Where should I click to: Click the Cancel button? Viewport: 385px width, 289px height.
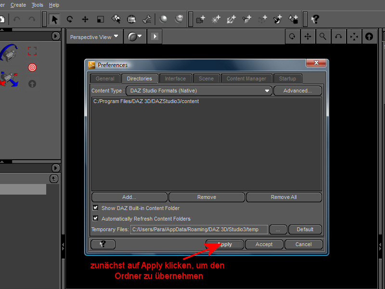(x=304, y=245)
